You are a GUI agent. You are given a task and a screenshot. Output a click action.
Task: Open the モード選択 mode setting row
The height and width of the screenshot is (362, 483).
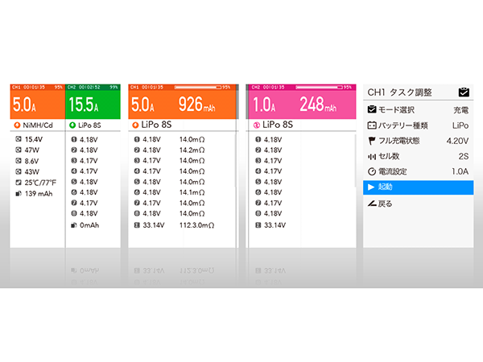click(418, 110)
